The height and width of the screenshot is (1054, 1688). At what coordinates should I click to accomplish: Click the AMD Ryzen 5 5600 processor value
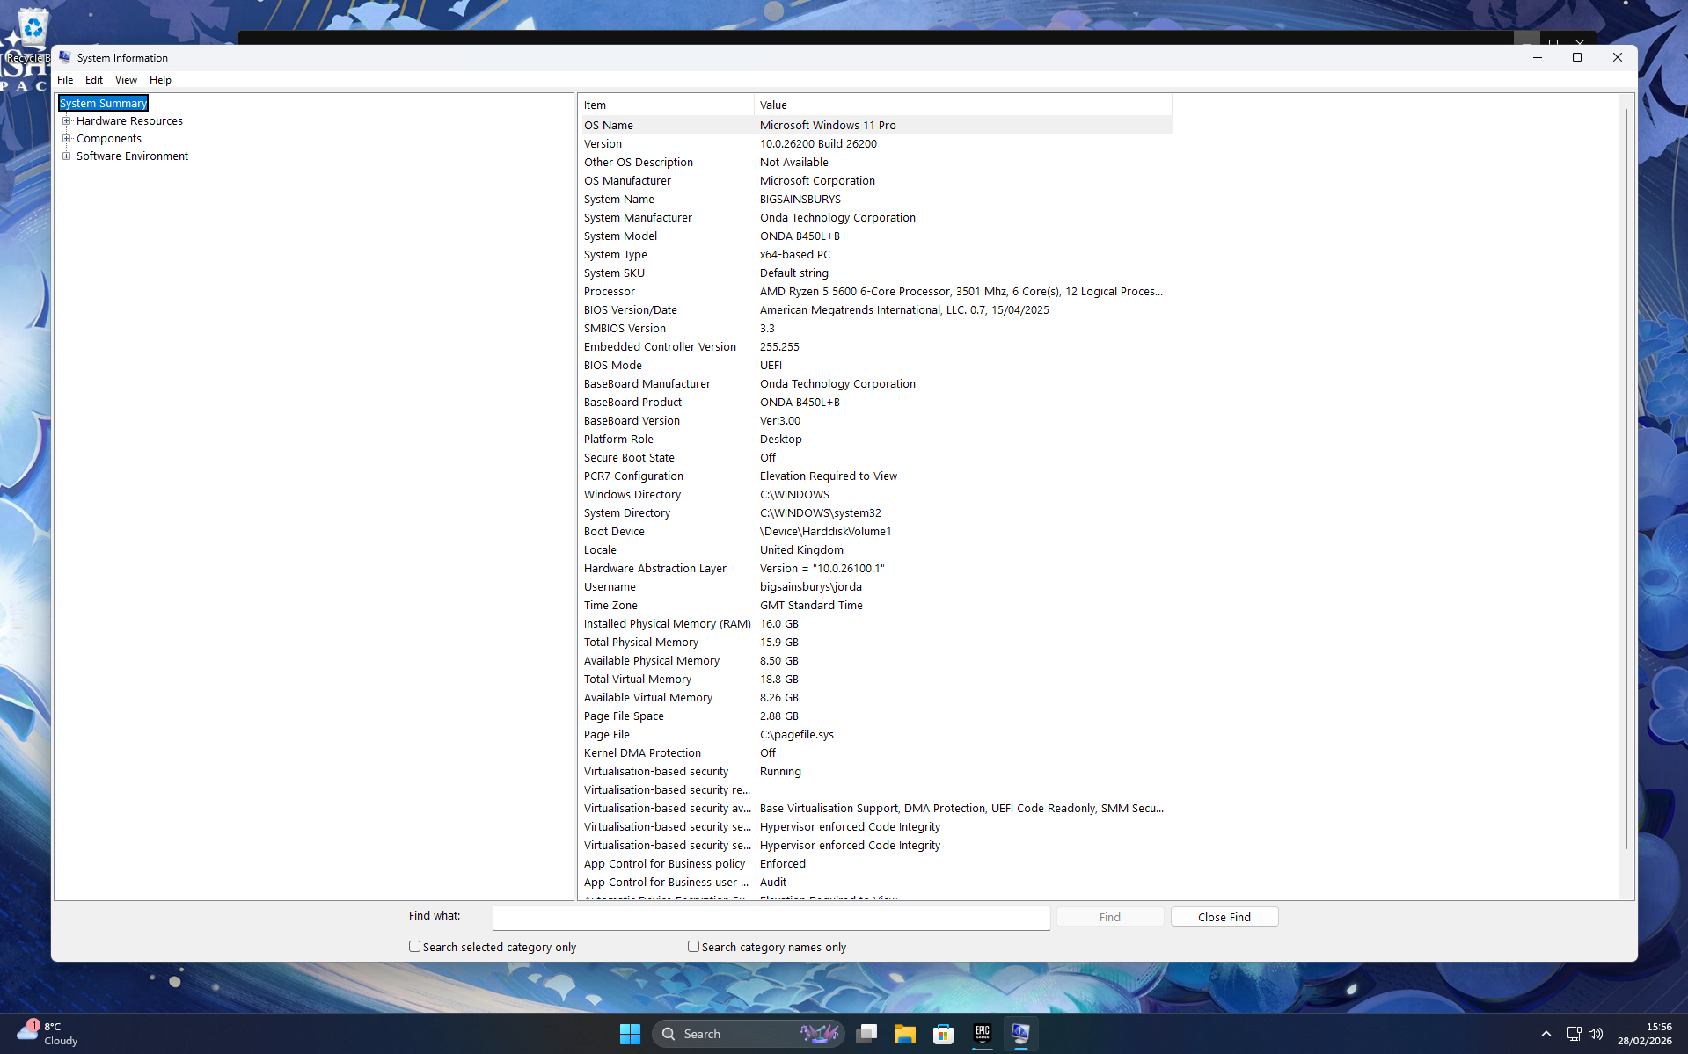click(x=961, y=292)
